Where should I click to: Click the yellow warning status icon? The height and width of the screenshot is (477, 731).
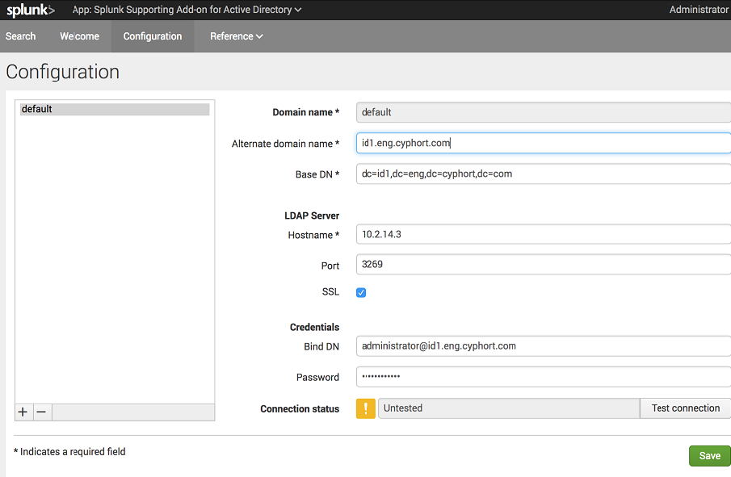[x=365, y=408]
